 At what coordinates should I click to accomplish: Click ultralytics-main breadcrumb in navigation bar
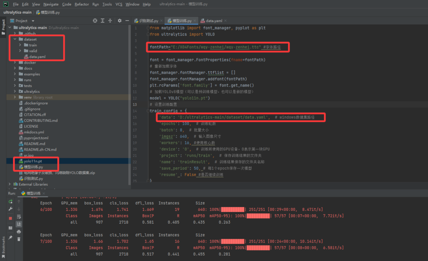point(18,12)
